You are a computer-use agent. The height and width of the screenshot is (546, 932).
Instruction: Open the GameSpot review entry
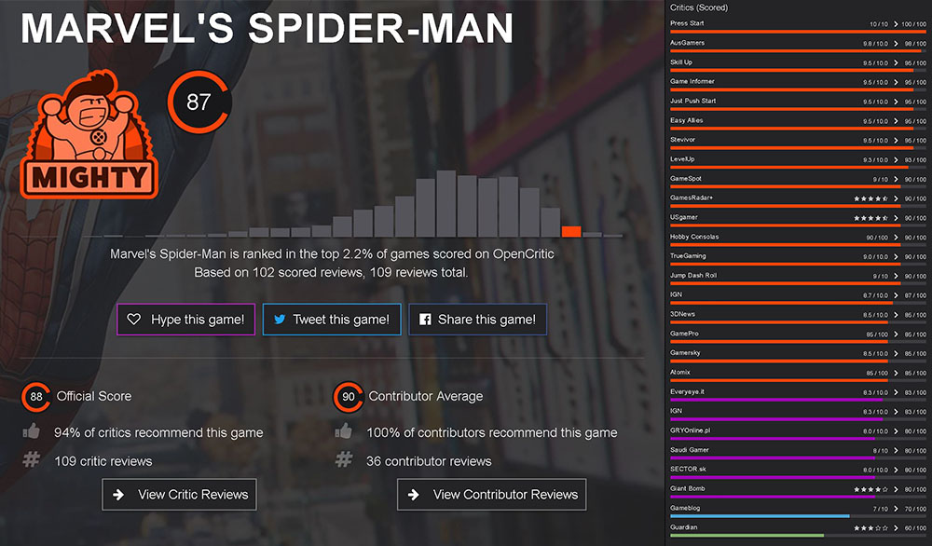click(x=687, y=179)
